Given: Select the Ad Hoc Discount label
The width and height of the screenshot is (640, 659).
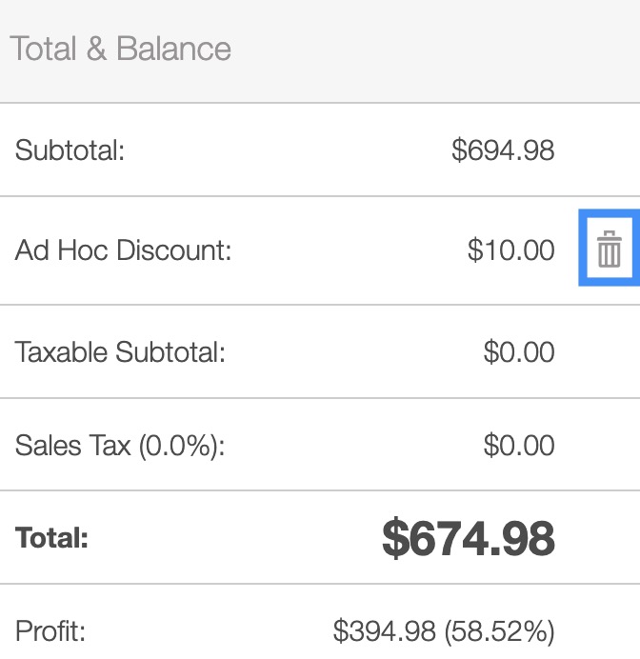Looking at the screenshot, I should (x=124, y=250).
